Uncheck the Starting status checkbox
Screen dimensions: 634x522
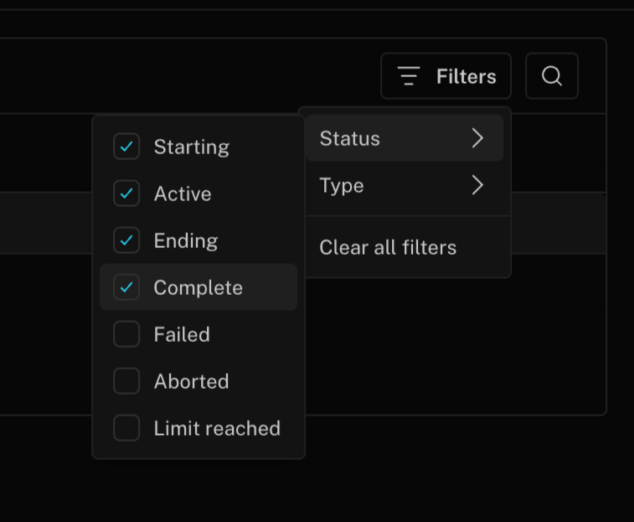(126, 147)
